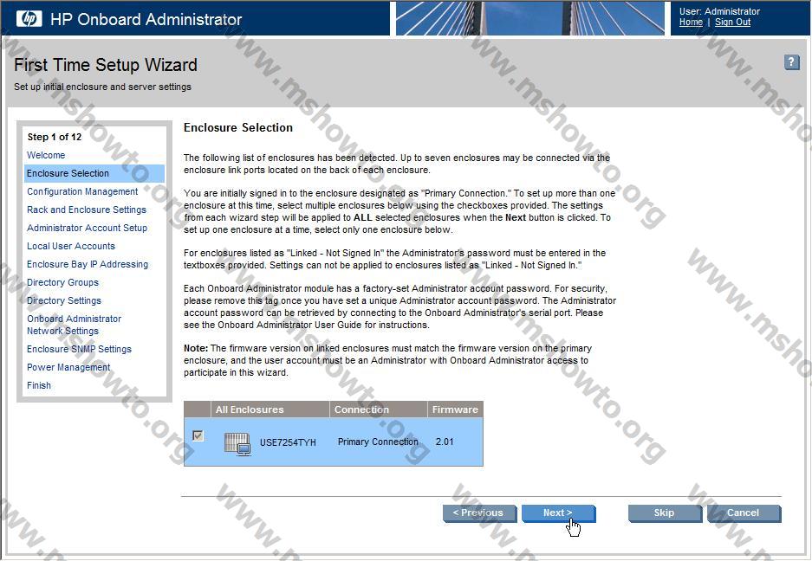This screenshot has width=812, height=561.
Task: Click the Next button
Action: [x=558, y=513]
